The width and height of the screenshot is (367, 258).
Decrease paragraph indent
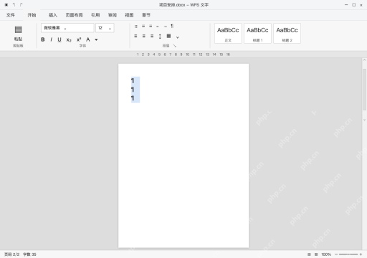[158, 27]
